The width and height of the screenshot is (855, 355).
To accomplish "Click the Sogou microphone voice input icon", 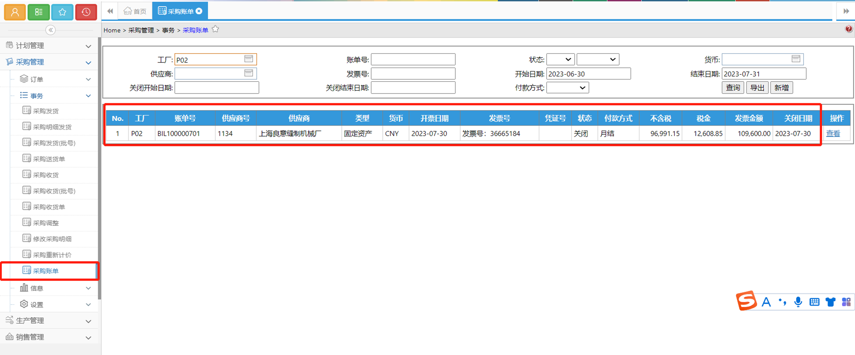I will (798, 302).
